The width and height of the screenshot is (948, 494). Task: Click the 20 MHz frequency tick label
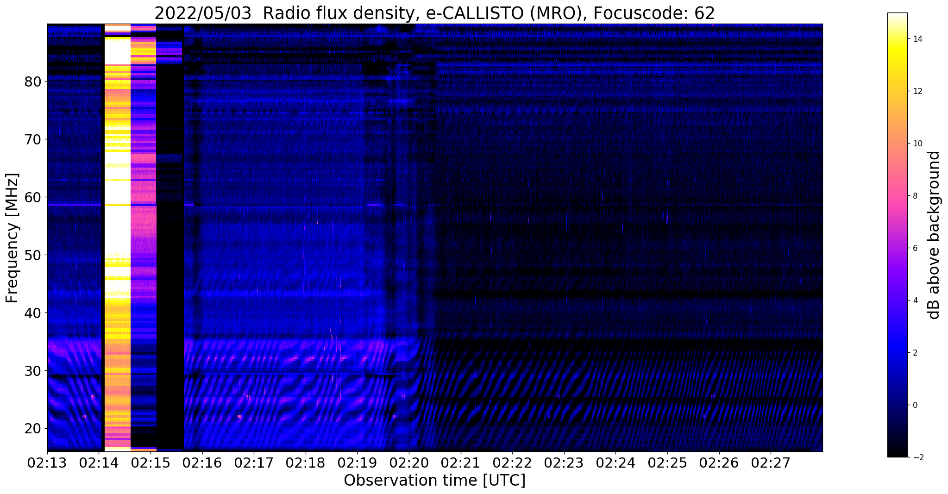pos(33,428)
